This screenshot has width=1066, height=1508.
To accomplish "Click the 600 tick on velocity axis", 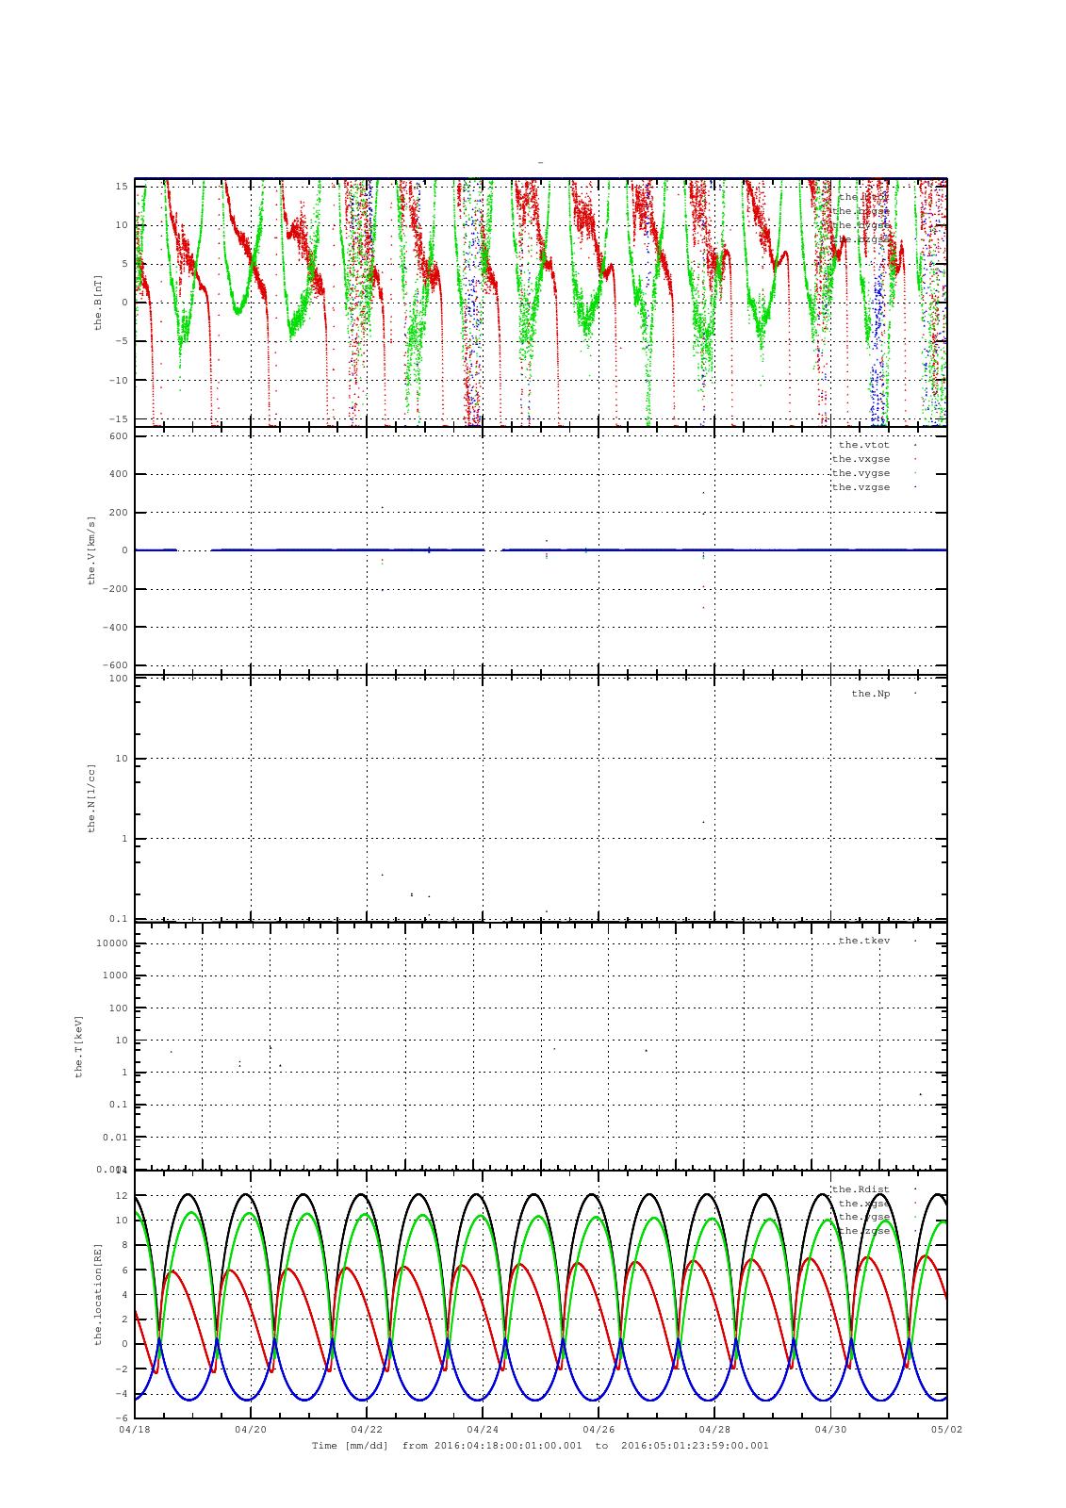I will pos(118,436).
